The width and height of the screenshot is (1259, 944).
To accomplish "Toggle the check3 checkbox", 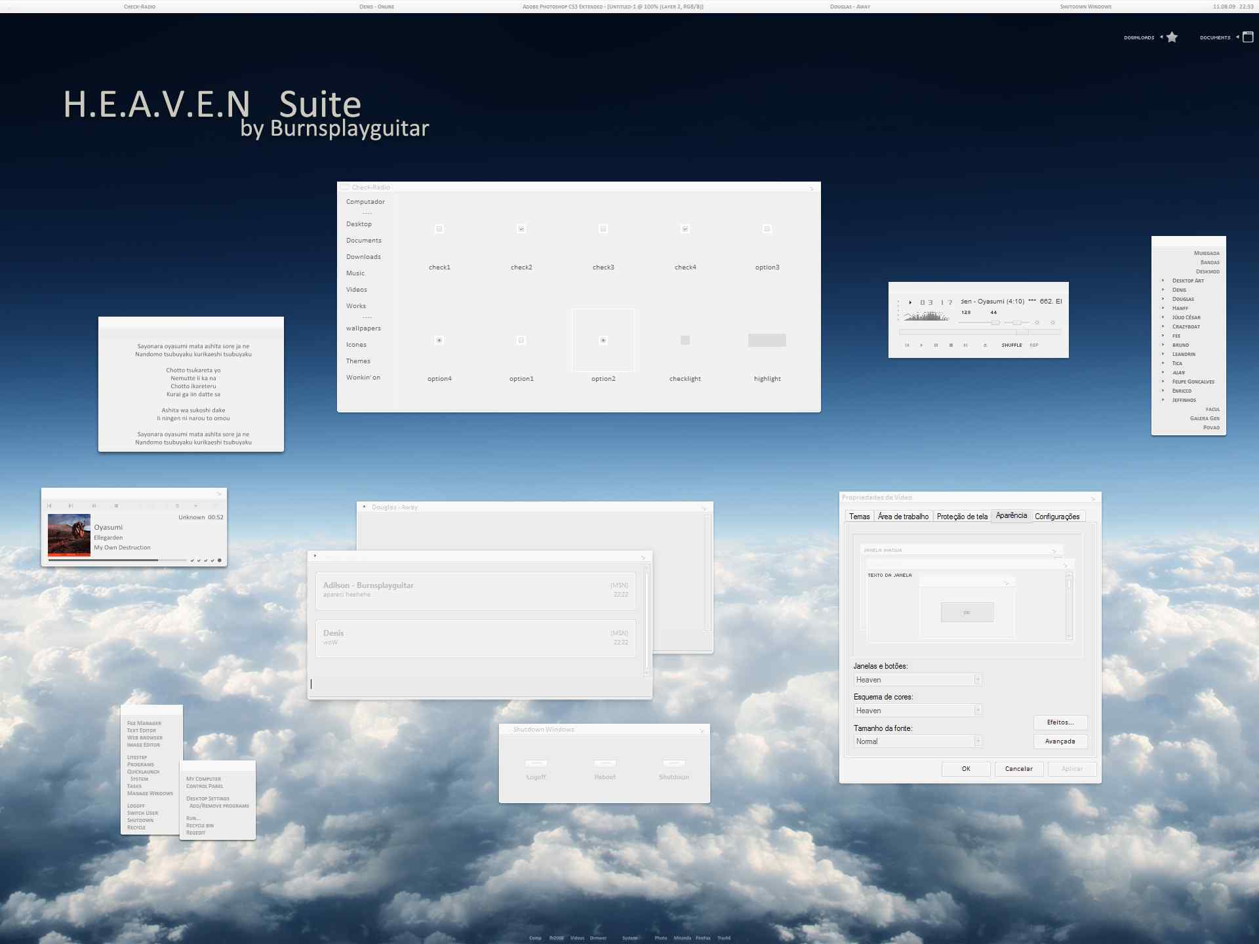I will coord(603,229).
